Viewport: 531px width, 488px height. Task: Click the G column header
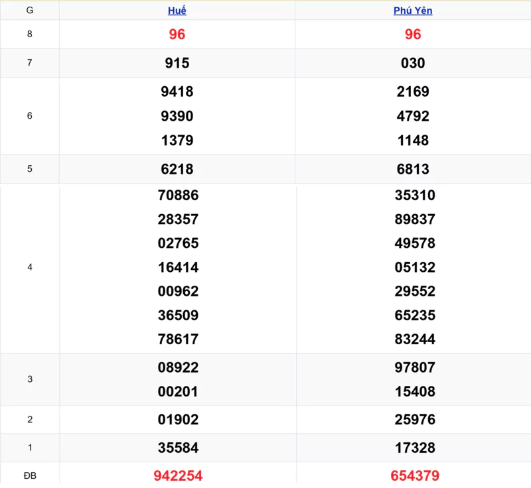[29, 11]
